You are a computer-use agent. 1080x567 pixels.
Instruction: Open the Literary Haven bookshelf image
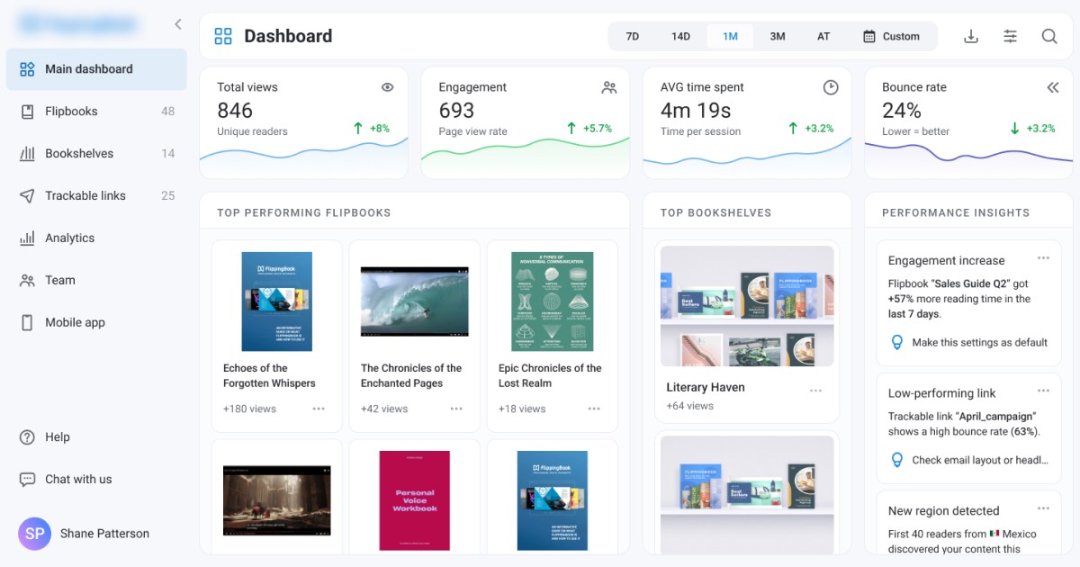click(x=747, y=306)
